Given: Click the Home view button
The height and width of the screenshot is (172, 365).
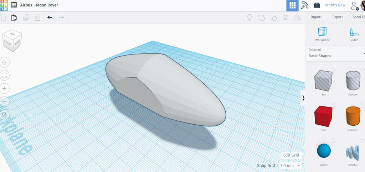Looking at the screenshot, I should click(x=4, y=62).
